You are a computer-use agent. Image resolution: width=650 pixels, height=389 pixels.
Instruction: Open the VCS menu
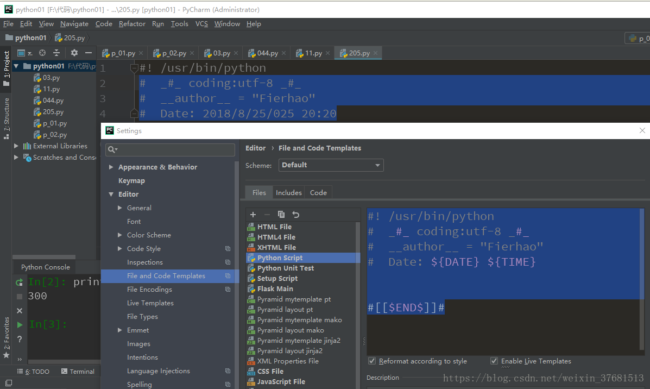pyautogui.click(x=201, y=24)
